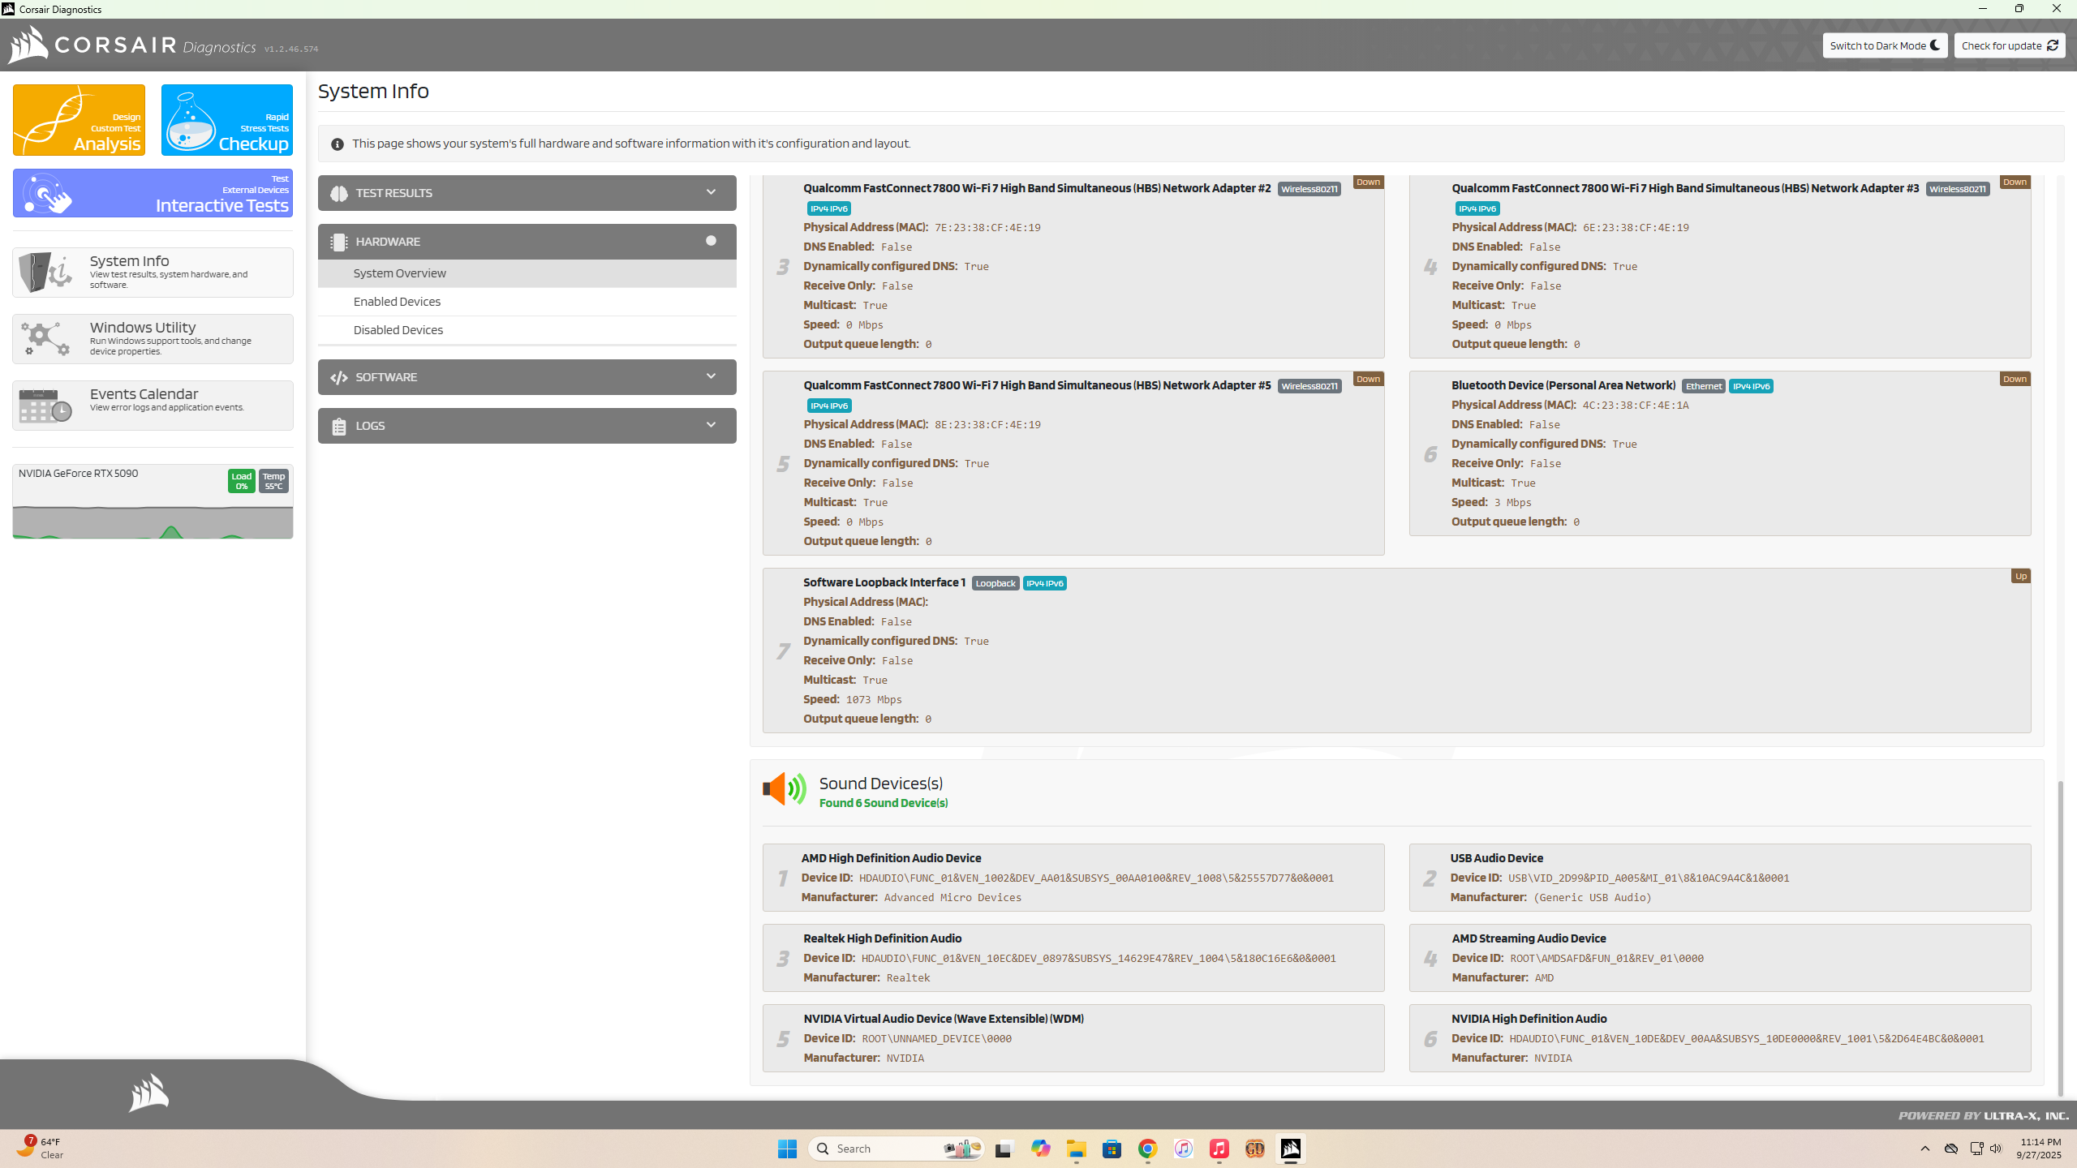The width and height of the screenshot is (2077, 1168).
Task: Click the Check for update button
Action: click(2009, 45)
